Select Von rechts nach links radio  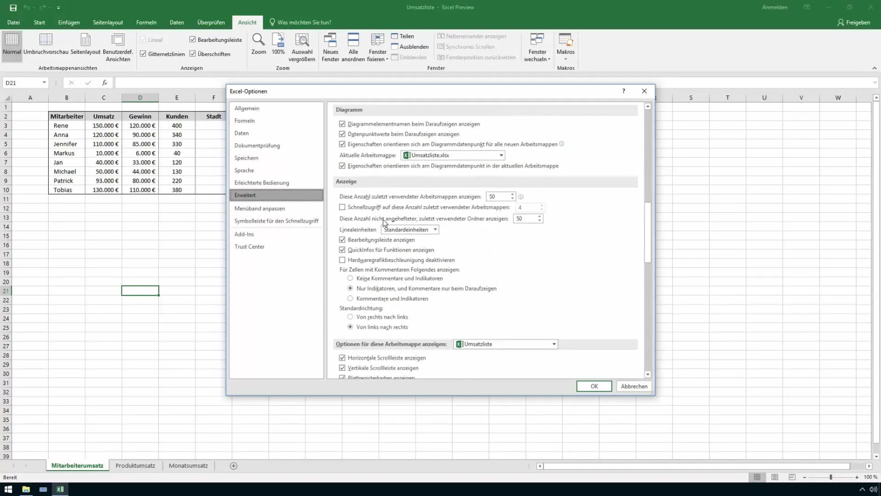(x=351, y=317)
